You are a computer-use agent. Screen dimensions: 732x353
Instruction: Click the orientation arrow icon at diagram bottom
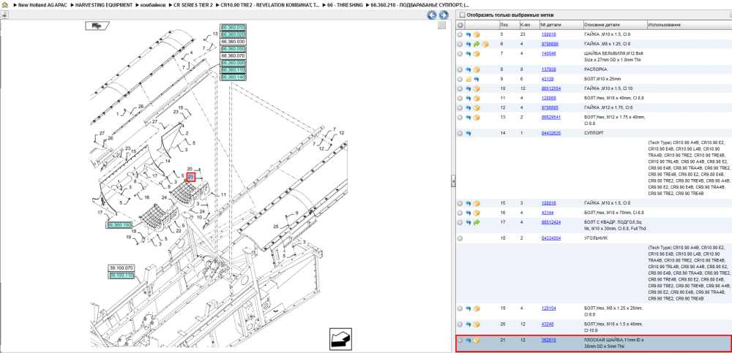[x=340, y=338]
